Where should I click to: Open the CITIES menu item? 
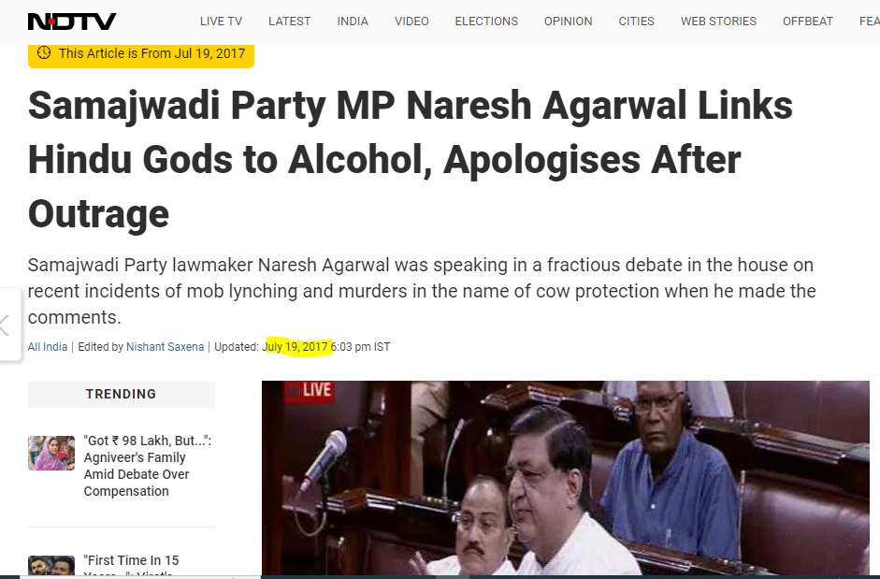637,22
